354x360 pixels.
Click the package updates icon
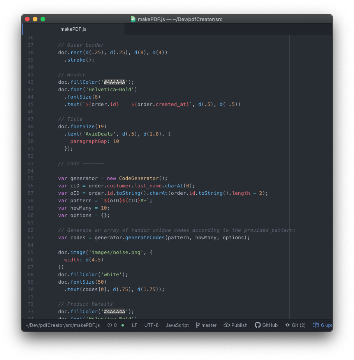pos(316,325)
